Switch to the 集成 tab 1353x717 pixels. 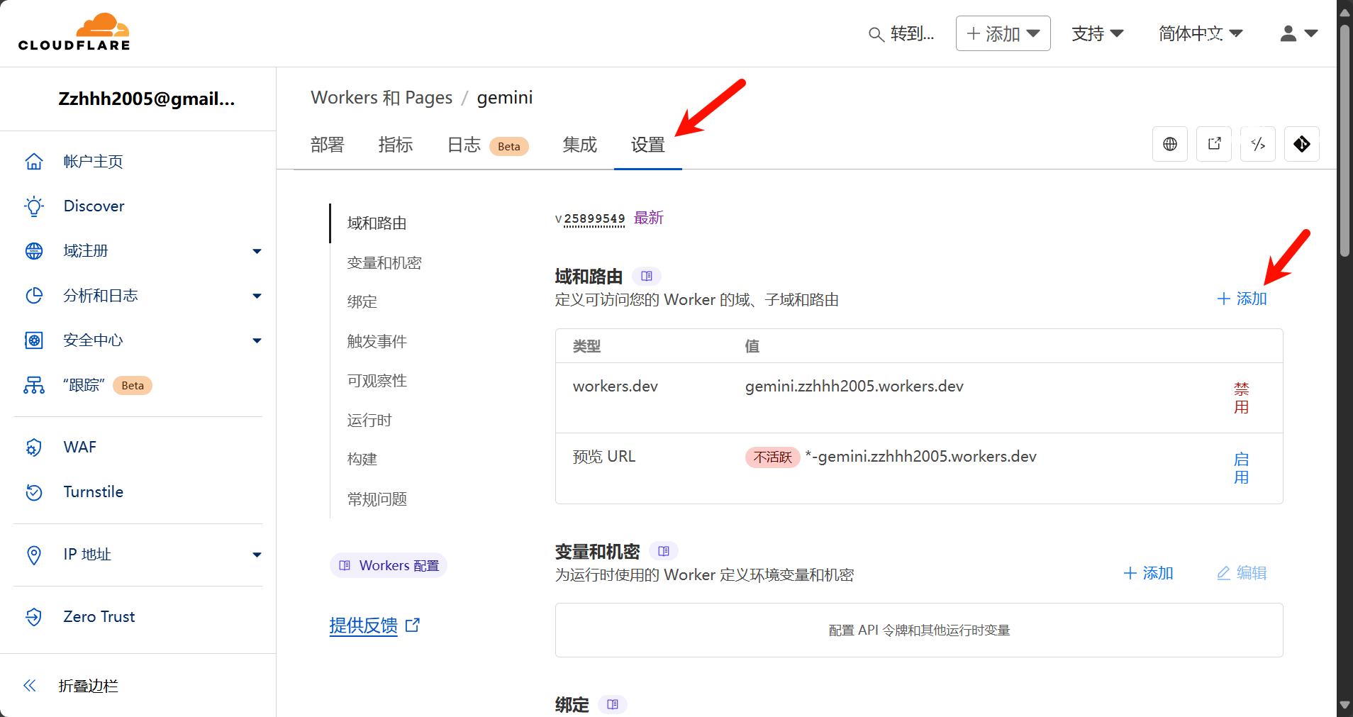(x=580, y=145)
